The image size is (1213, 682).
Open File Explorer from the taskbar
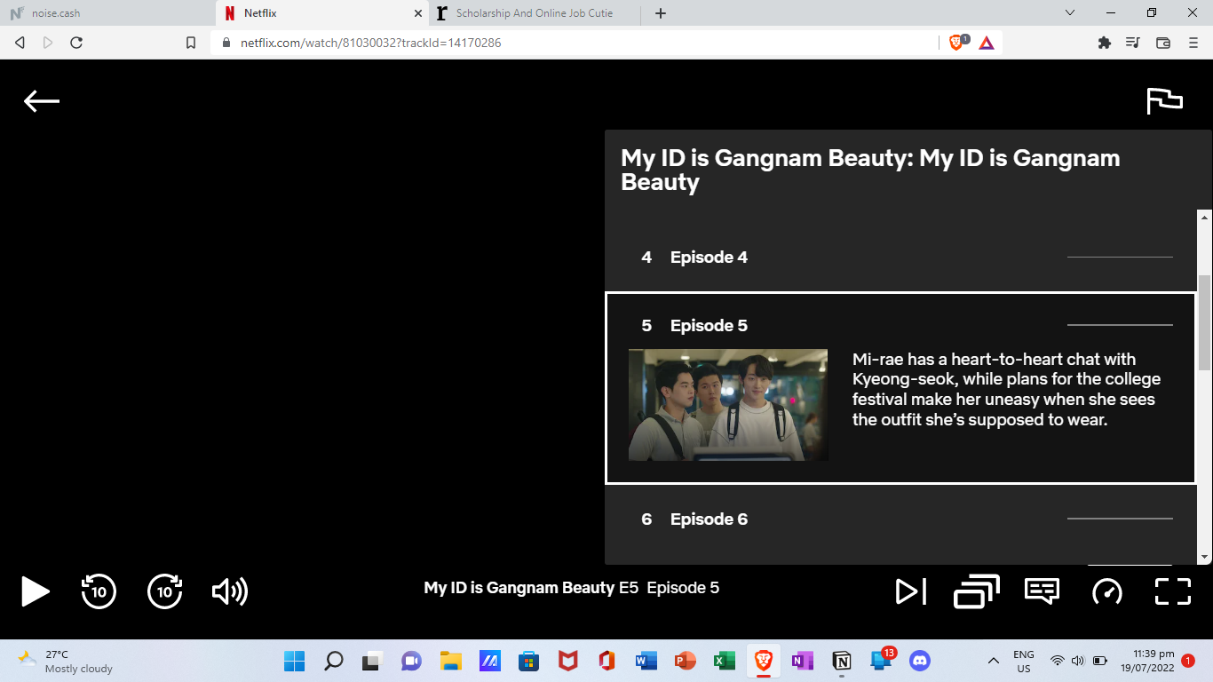(x=450, y=661)
